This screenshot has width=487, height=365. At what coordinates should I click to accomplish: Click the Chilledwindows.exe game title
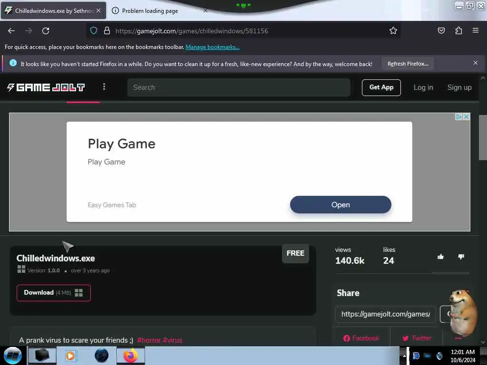pos(56,258)
